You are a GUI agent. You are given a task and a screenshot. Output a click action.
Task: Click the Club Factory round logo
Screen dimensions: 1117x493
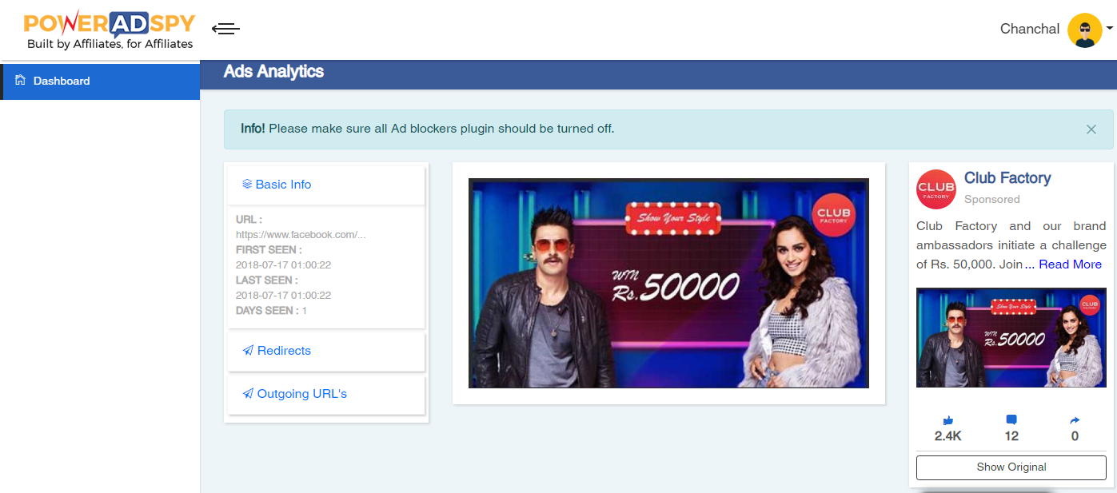click(936, 189)
